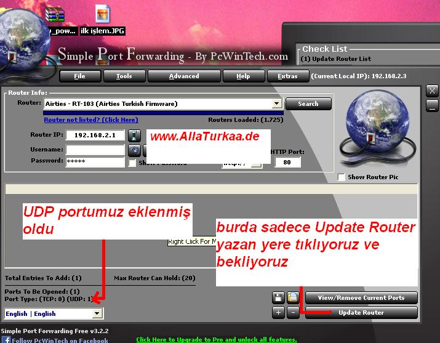This screenshot has width=440, height=343.
Task: Click the save ports floppy disk icon
Action: coord(279,298)
